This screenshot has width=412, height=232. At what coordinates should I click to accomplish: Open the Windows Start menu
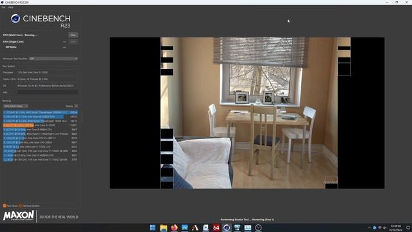[153, 227]
